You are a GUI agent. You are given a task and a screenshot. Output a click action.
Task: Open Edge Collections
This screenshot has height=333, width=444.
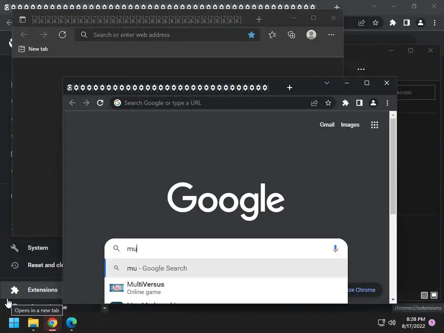coord(291,35)
